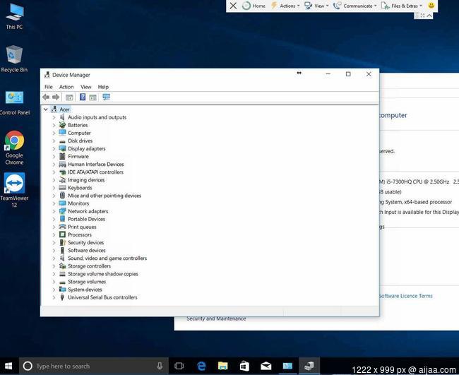Image resolution: width=459 pixels, height=375 pixels.
Task: Click the Windows Start button
Action: point(8,366)
